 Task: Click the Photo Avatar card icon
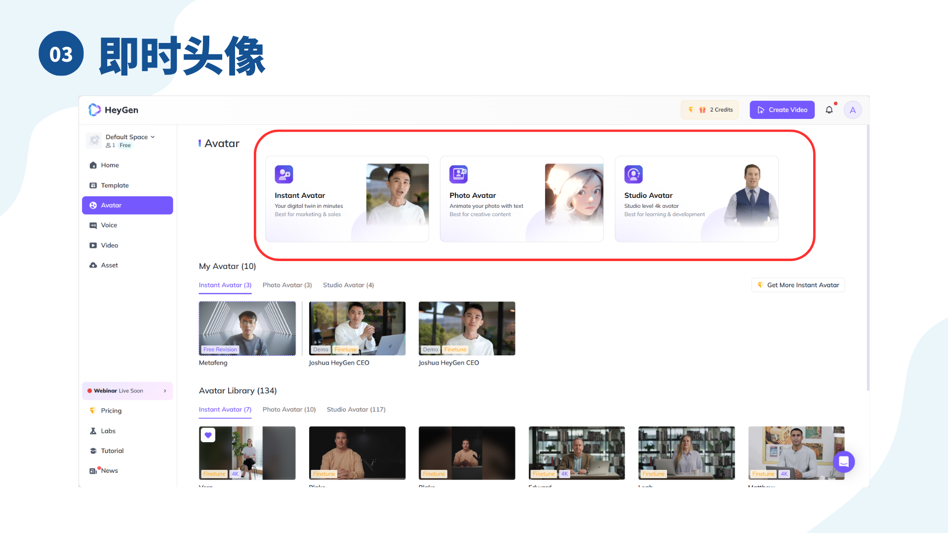point(459,174)
